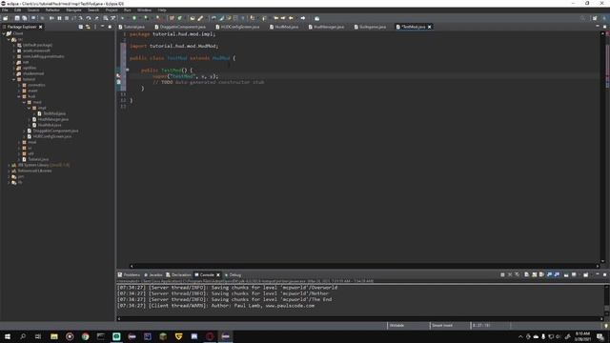This screenshot has height=343, width=610.
Task: Toggle Pin Console button
Action: (x=566, y=274)
